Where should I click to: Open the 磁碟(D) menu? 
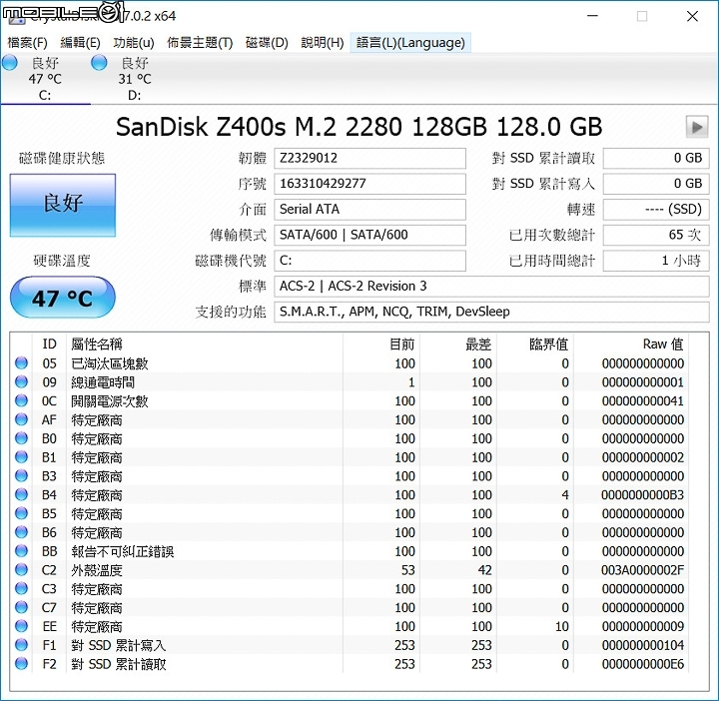pos(267,43)
